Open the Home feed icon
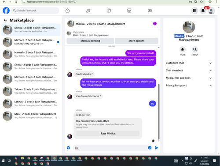Screen dimensions: 220x166 tap(67, 11)
